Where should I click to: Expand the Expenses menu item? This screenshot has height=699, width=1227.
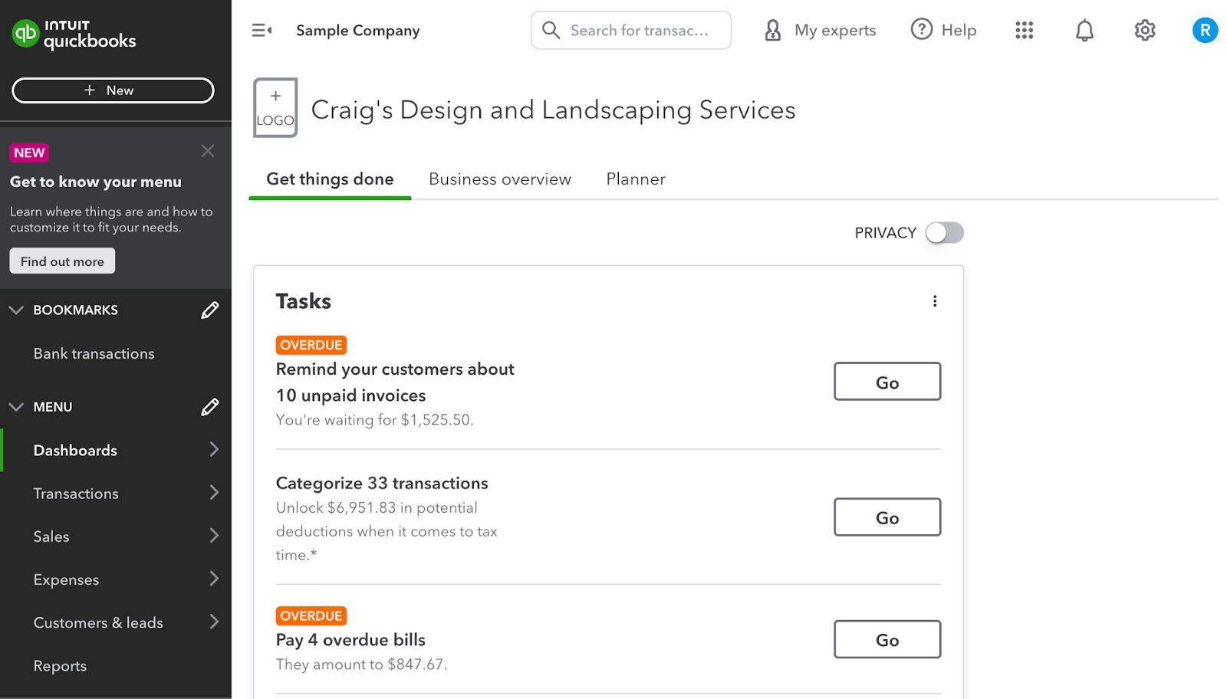(x=215, y=579)
